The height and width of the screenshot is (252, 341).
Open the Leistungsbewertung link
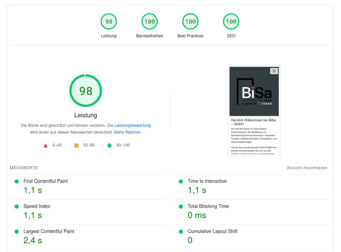click(133, 125)
